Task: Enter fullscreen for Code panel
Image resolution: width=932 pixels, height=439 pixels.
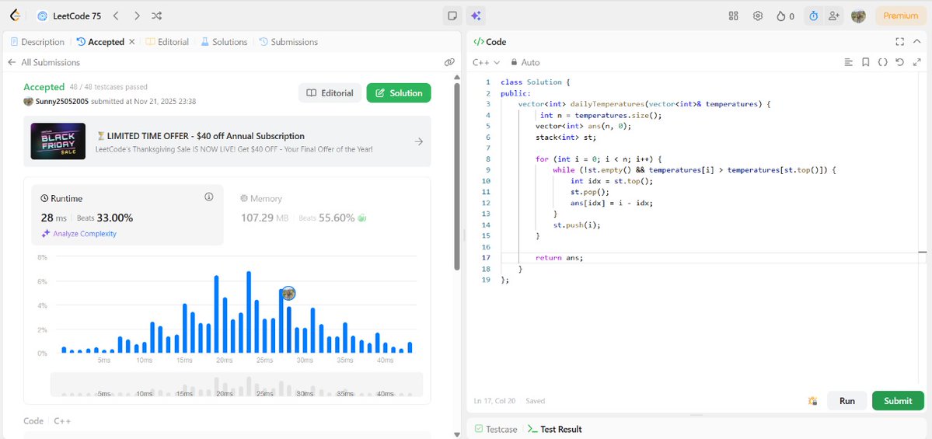Action: 899,42
